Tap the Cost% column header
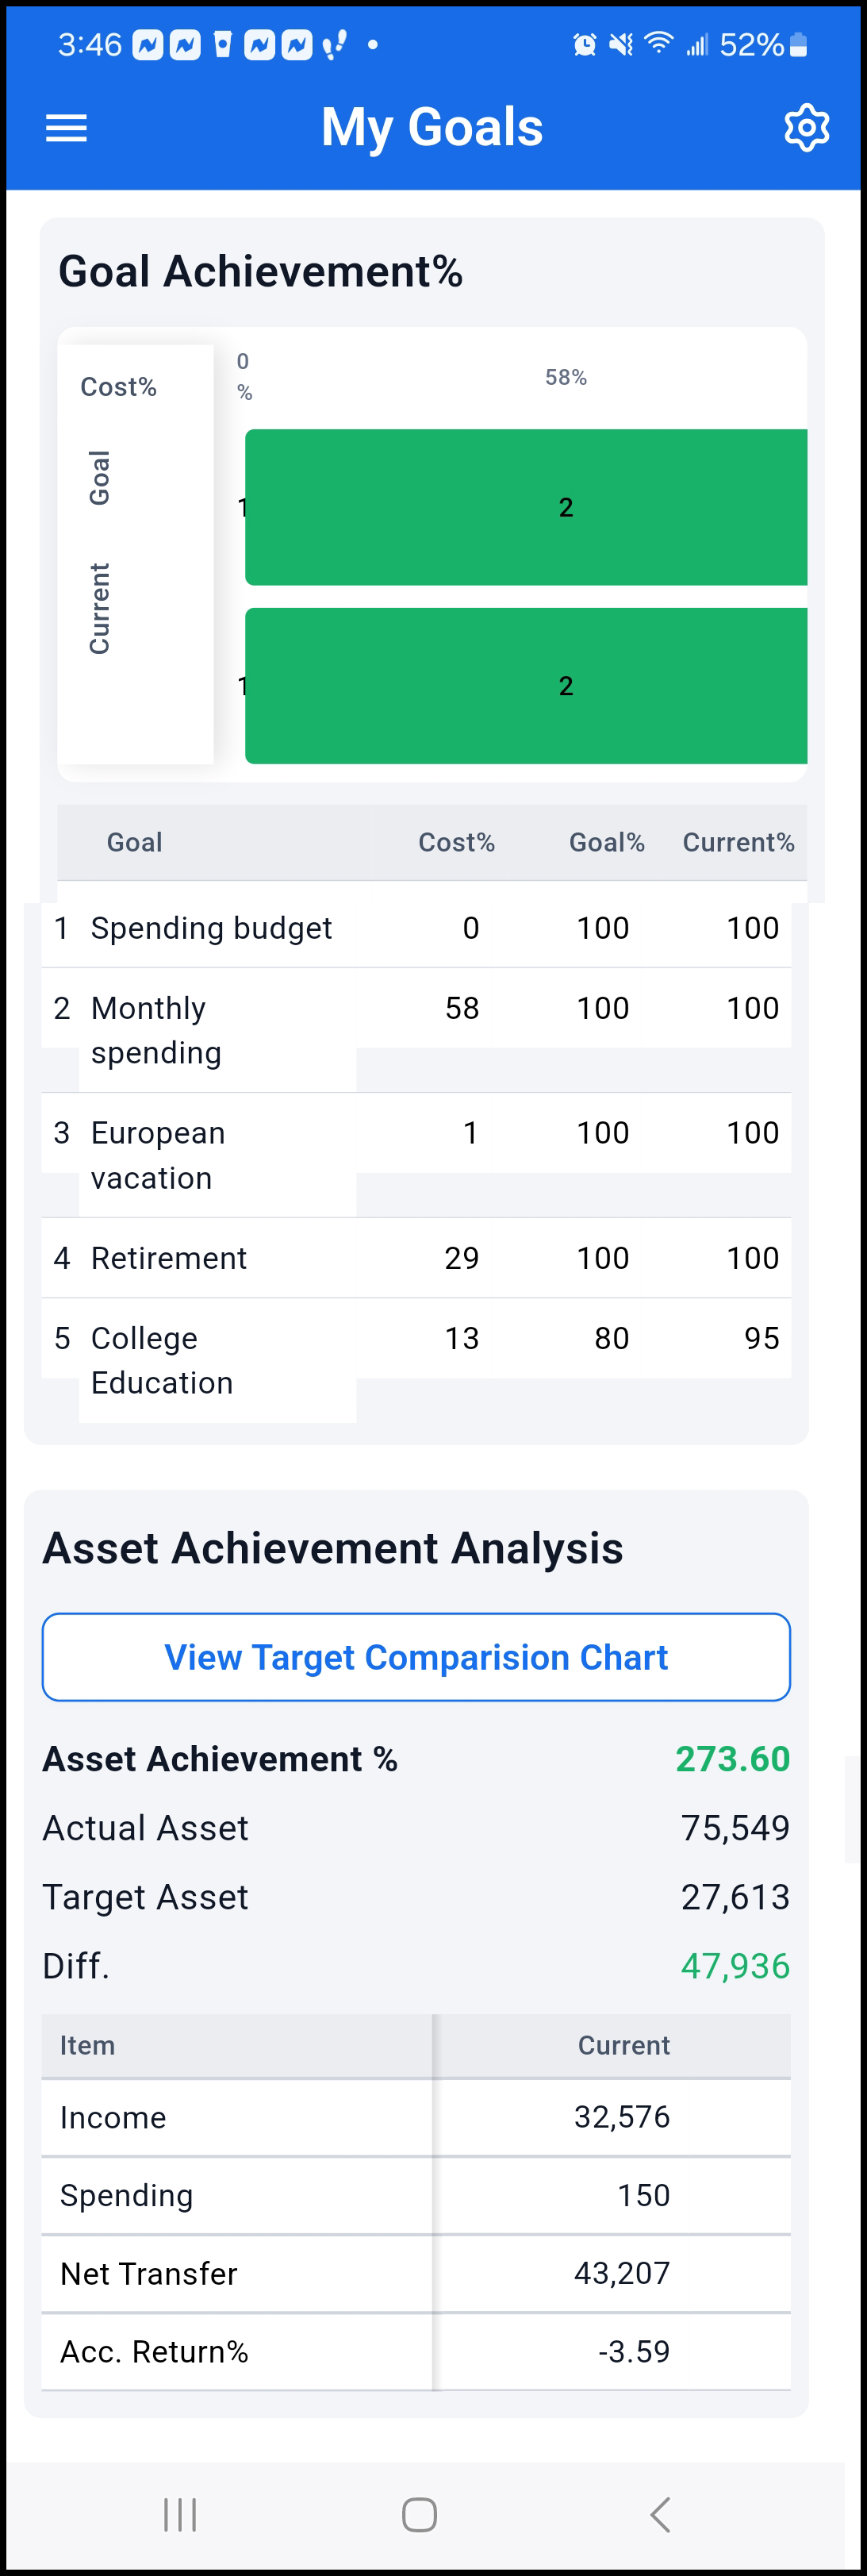The height and width of the screenshot is (2576, 867). tap(456, 842)
